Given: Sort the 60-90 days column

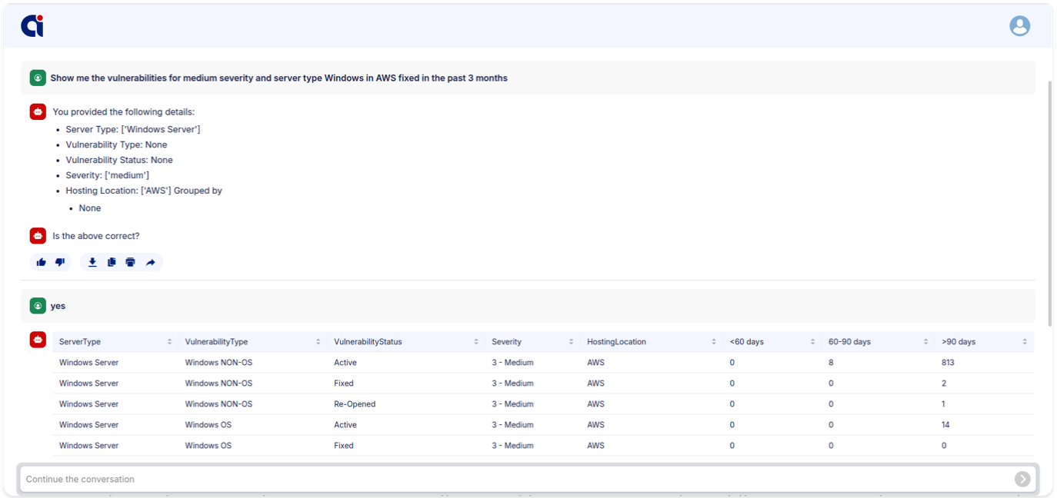Looking at the screenshot, I should click(925, 342).
